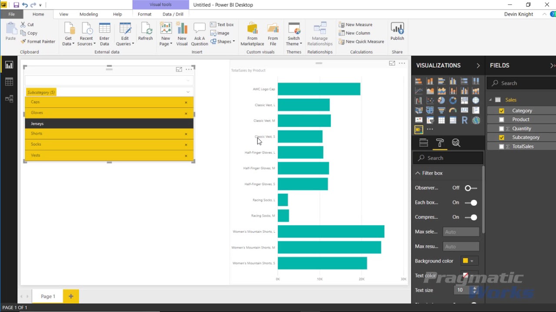Choose the map visual globe icon
Screen dimensions: 556x312
[476, 101]
